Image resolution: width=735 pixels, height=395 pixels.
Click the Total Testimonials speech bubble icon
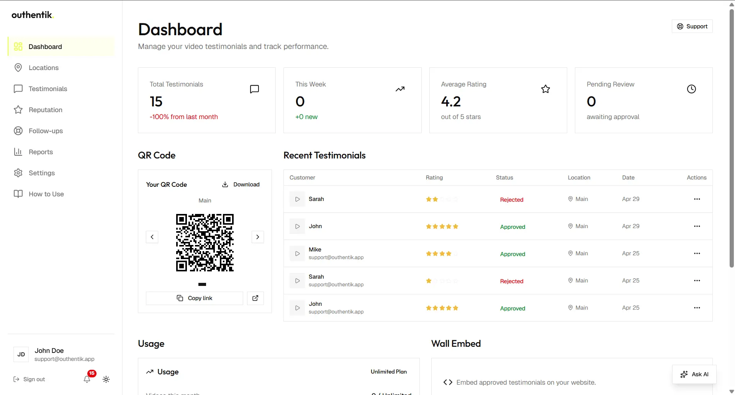(x=254, y=89)
